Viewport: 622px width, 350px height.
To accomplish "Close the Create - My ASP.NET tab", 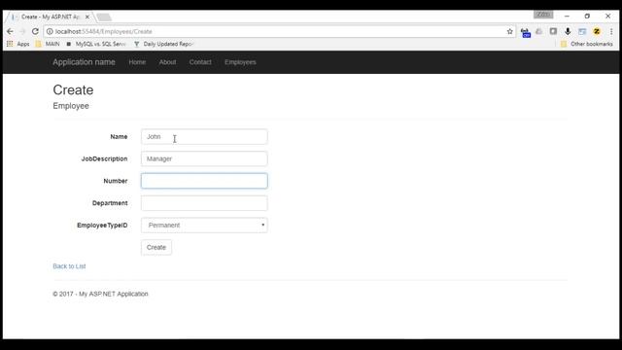I will 87,17.
